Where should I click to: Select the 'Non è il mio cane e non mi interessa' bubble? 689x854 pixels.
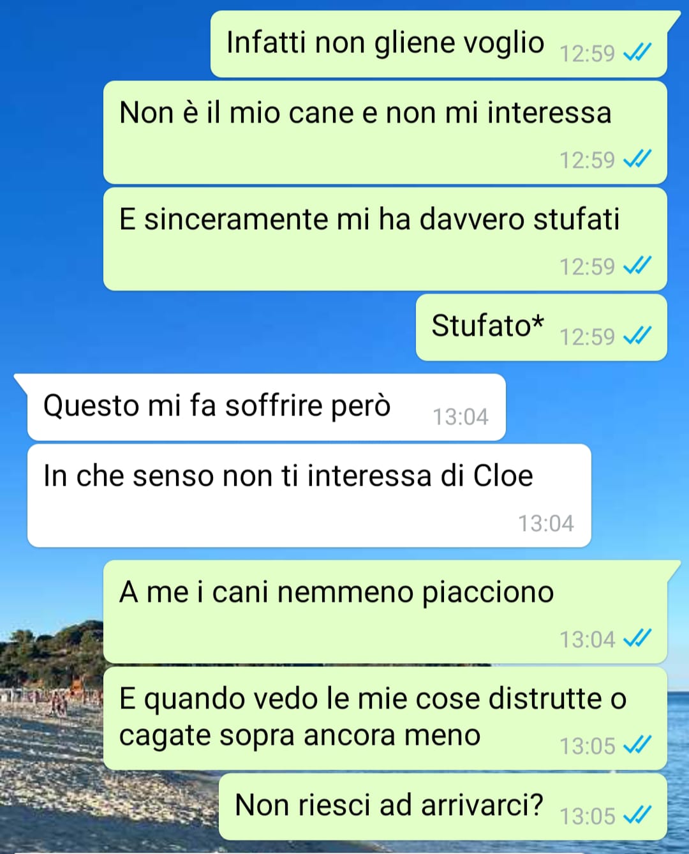coord(385,133)
